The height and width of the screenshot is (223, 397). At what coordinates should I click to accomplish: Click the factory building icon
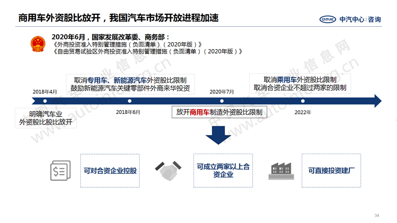point(281,171)
